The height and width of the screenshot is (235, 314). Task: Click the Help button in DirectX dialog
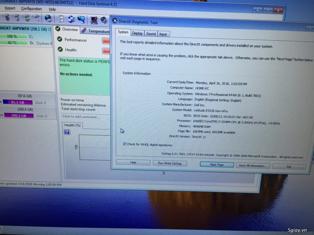(133, 162)
